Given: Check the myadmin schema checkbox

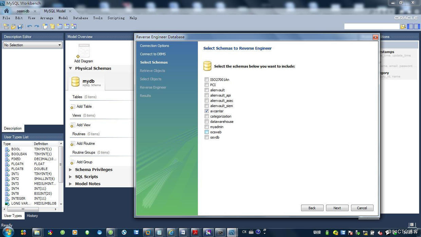Looking at the screenshot, I should (x=206, y=127).
